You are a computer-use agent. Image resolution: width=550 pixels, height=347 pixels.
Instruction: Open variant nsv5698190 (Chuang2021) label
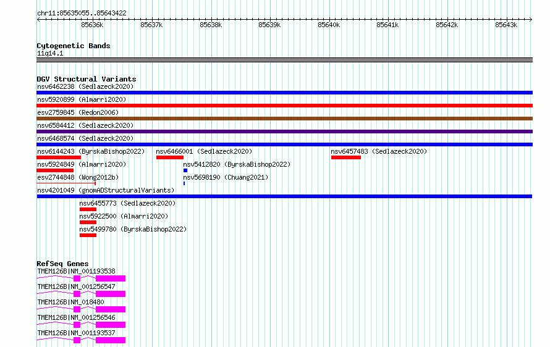click(226, 177)
